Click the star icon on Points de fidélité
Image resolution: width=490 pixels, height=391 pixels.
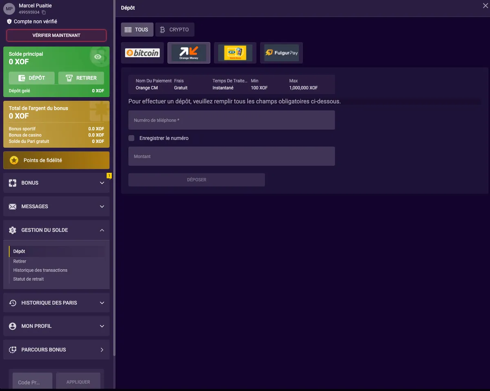[x=14, y=160]
